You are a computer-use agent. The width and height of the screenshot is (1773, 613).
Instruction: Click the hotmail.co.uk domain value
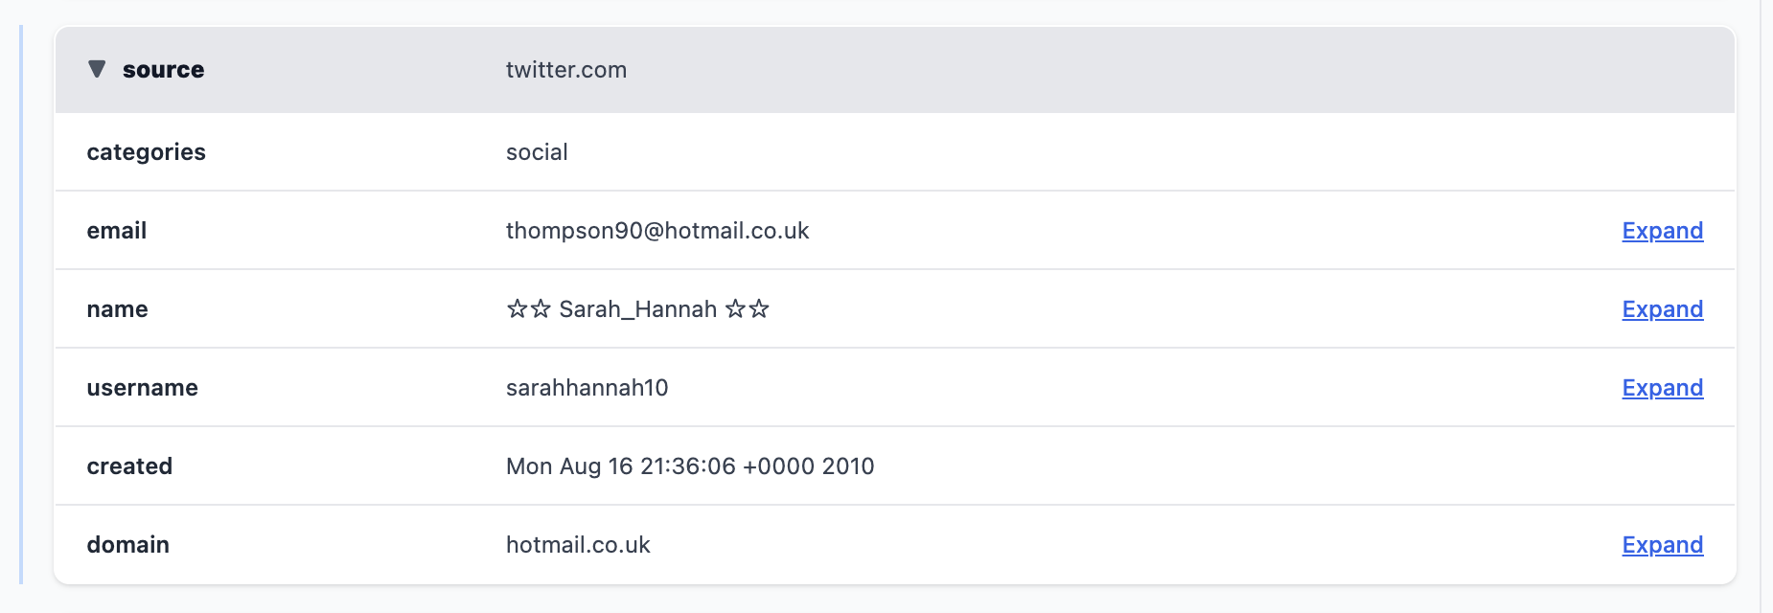[578, 545]
